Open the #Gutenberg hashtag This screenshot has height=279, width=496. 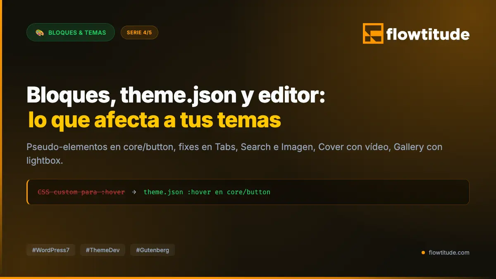pyautogui.click(x=153, y=250)
